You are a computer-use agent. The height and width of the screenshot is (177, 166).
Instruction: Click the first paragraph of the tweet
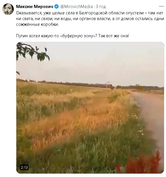click(x=90, y=19)
